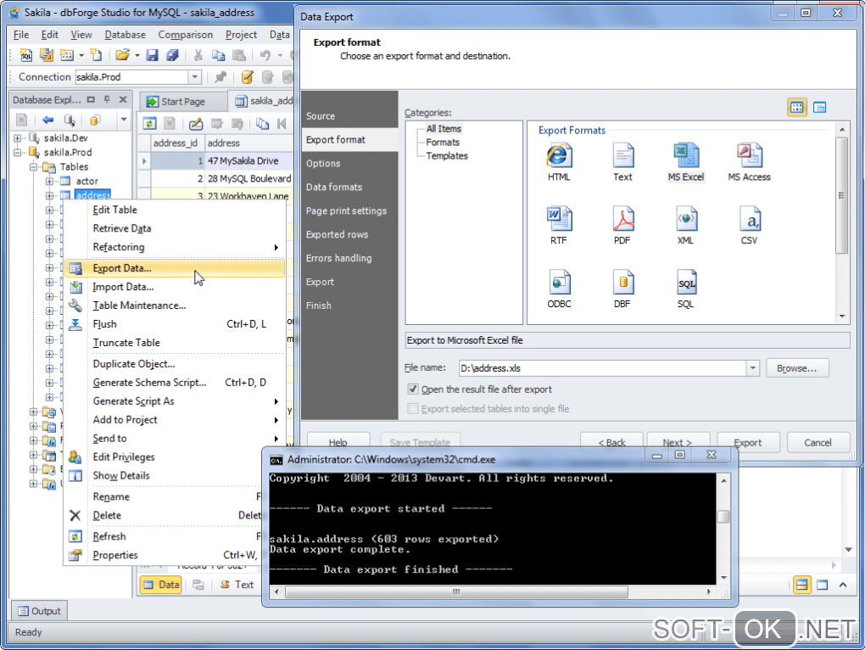Choose the Text export format
This screenshot has width=865, height=650.
(x=622, y=162)
